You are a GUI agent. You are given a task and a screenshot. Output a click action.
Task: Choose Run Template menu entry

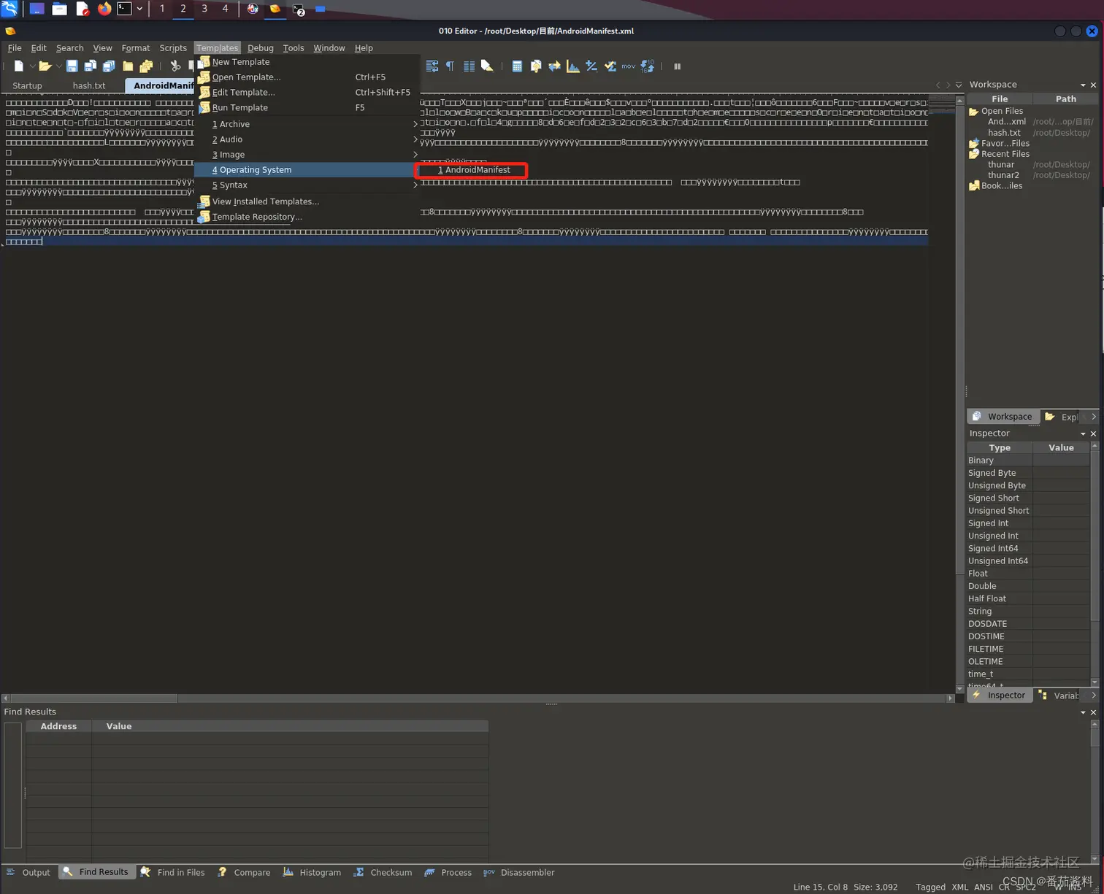pyautogui.click(x=307, y=108)
